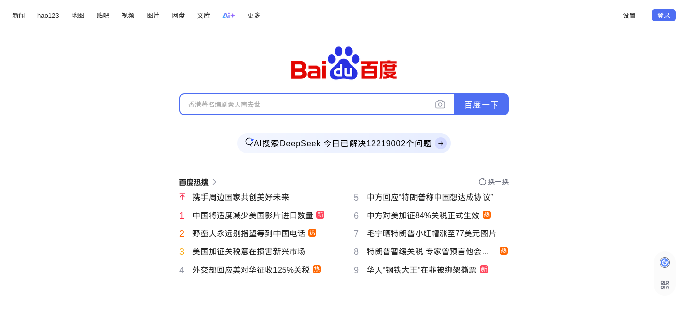688x328 pixels.
Task: Open 外交部回应美对华征收125%关税 headline
Action: pyautogui.click(x=251, y=270)
